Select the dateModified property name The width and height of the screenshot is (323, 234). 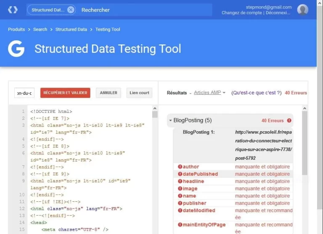point(199,211)
